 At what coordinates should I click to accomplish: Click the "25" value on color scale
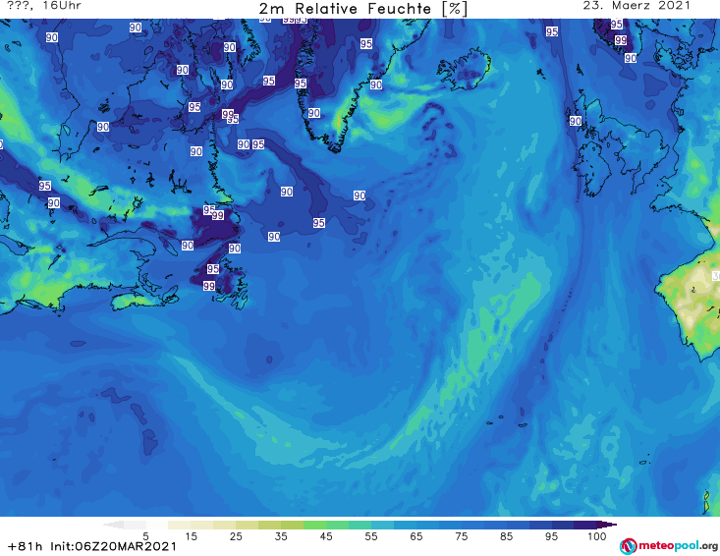(x=236, y=536)
